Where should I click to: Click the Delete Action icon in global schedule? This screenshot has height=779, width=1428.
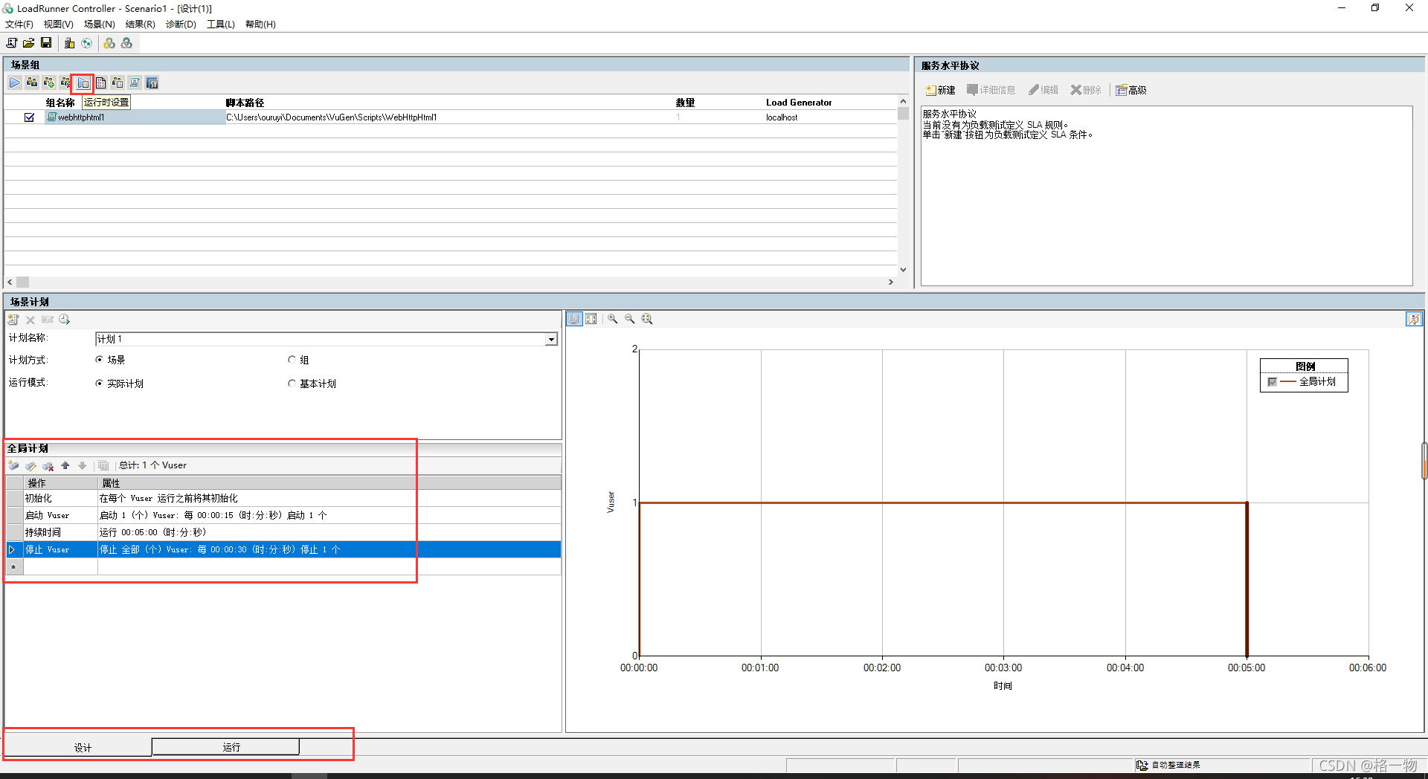[48, 465]
